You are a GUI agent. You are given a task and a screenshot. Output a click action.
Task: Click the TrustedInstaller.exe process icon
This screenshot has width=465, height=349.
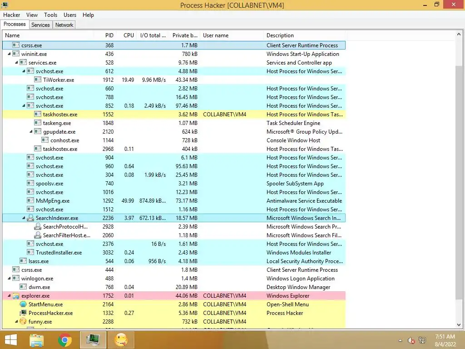[x=30, y=252]
